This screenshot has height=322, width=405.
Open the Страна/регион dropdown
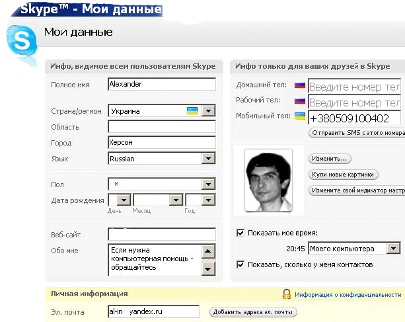[x=209, y=111]
